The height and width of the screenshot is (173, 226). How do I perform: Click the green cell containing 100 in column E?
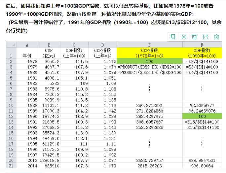pyautogui.click(x=150, y=61)
